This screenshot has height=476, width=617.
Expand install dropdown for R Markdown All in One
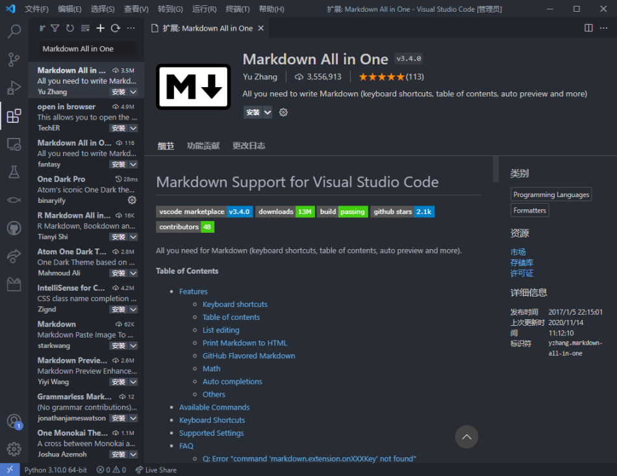[133, 237]
